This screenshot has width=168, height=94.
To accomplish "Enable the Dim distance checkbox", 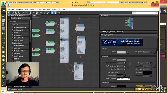I will coord(128,75).
